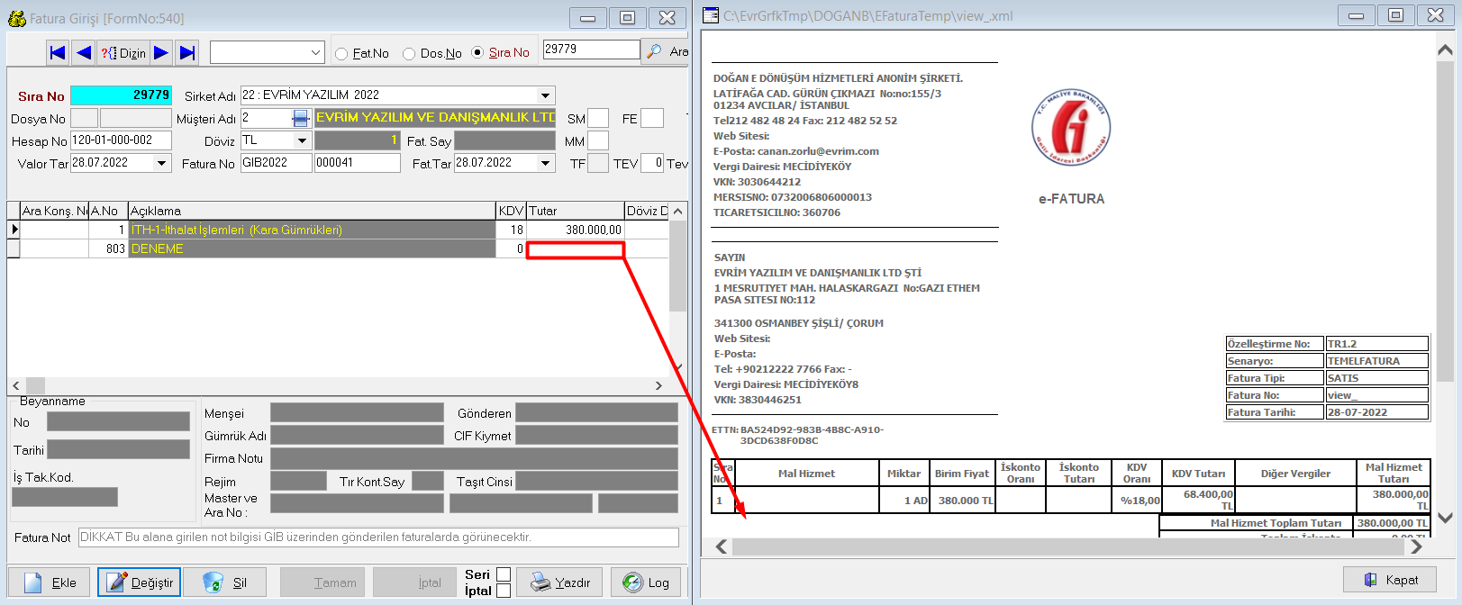
Task: Open the Valor Tar date dropdown
Action: click(162, 163)
